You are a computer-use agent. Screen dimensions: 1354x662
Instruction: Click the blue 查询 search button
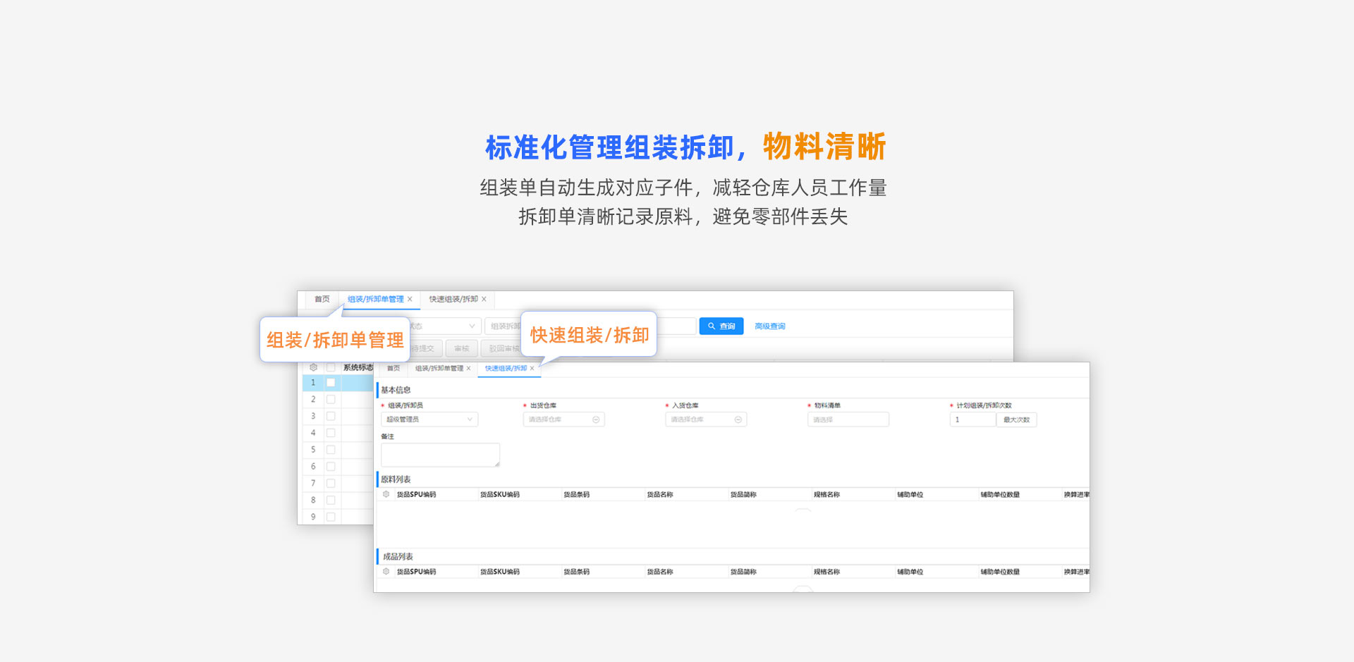tap(721, 326)
